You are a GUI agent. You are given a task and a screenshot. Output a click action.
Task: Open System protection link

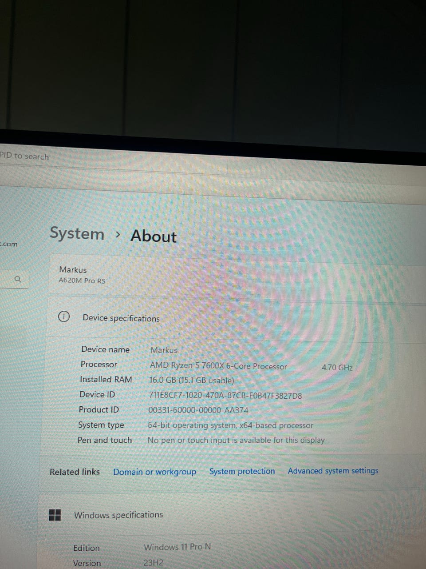tap(242, 471)
